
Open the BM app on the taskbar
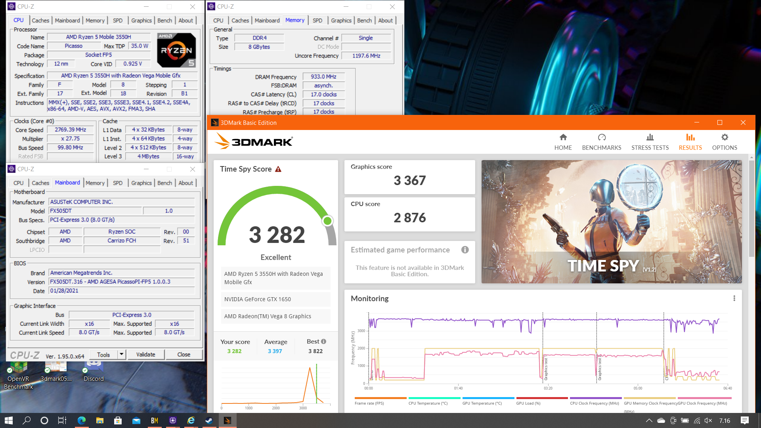pos(155,420)
